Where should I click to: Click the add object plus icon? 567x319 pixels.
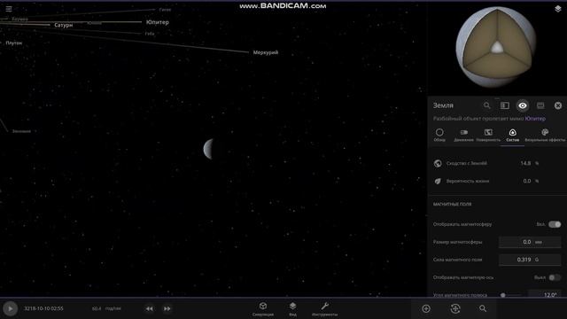pyautogui.click(x=426, y=308)
